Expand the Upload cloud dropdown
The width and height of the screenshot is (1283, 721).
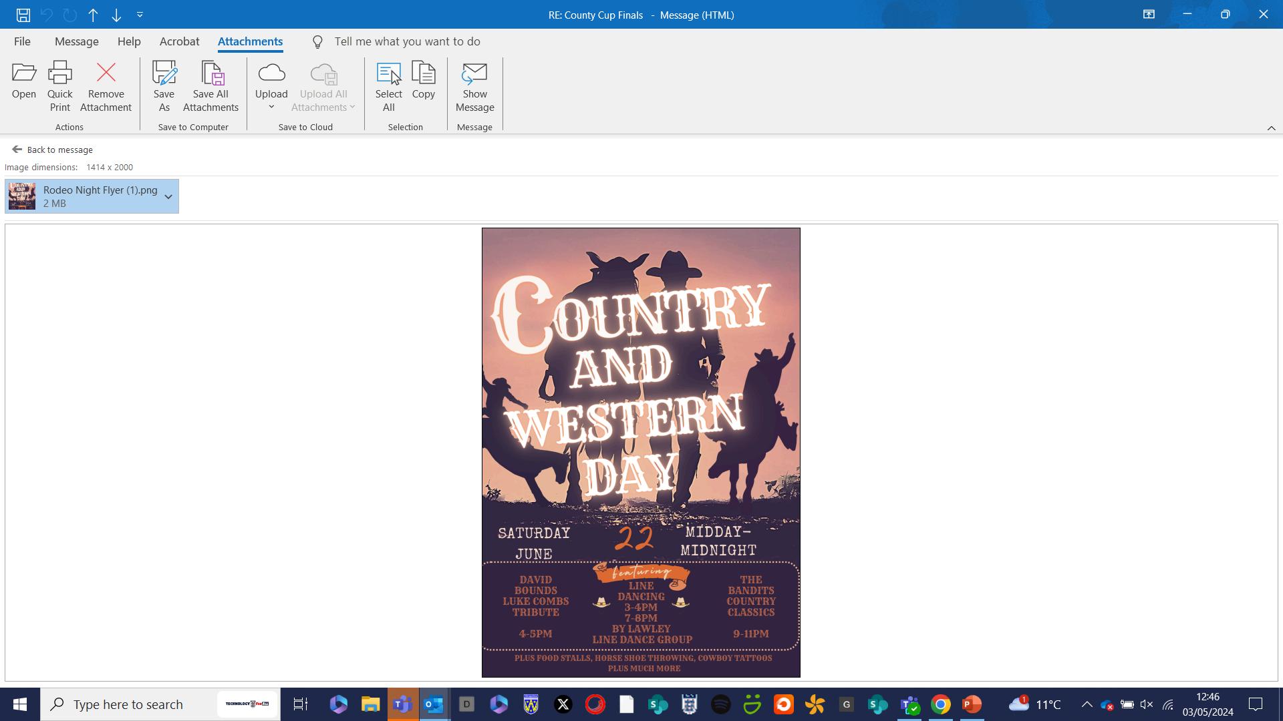(271, 107)
